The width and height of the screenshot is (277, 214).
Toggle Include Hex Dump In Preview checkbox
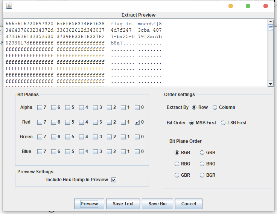click(x=114, y=180)
